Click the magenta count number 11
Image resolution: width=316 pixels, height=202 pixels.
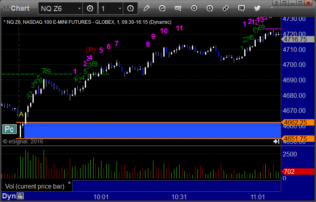coord(179,28)
